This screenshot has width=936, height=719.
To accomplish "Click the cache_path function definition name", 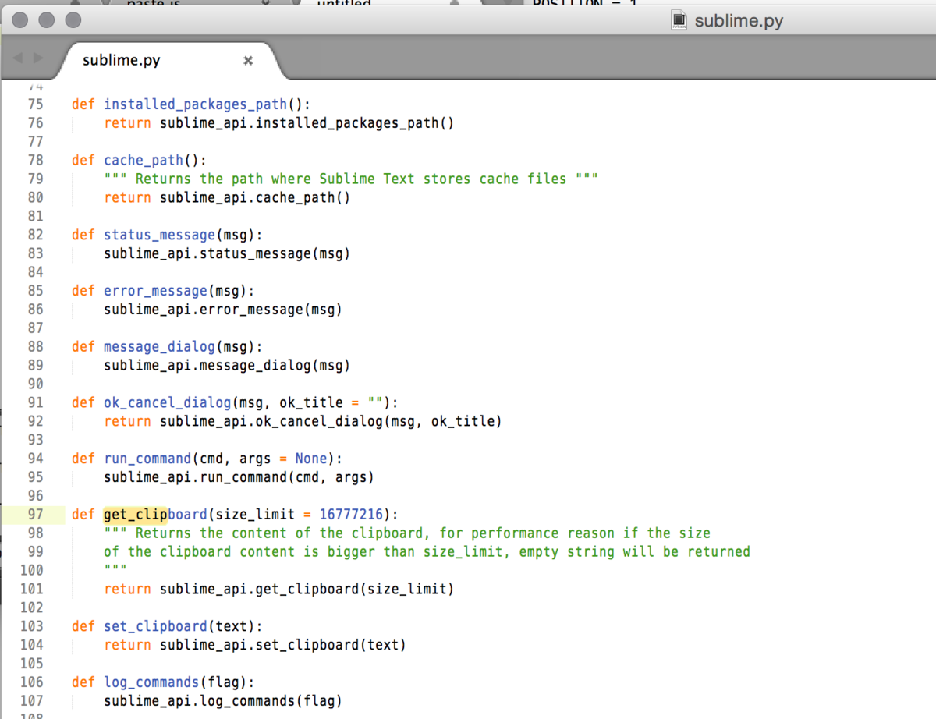I will pos(144,161).
